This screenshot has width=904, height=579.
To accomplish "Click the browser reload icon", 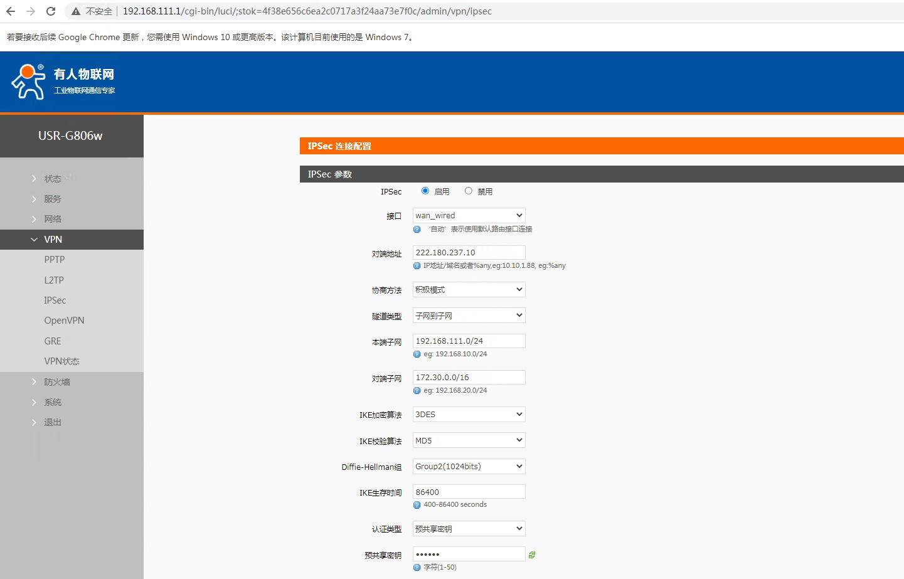I will (51, 11).
